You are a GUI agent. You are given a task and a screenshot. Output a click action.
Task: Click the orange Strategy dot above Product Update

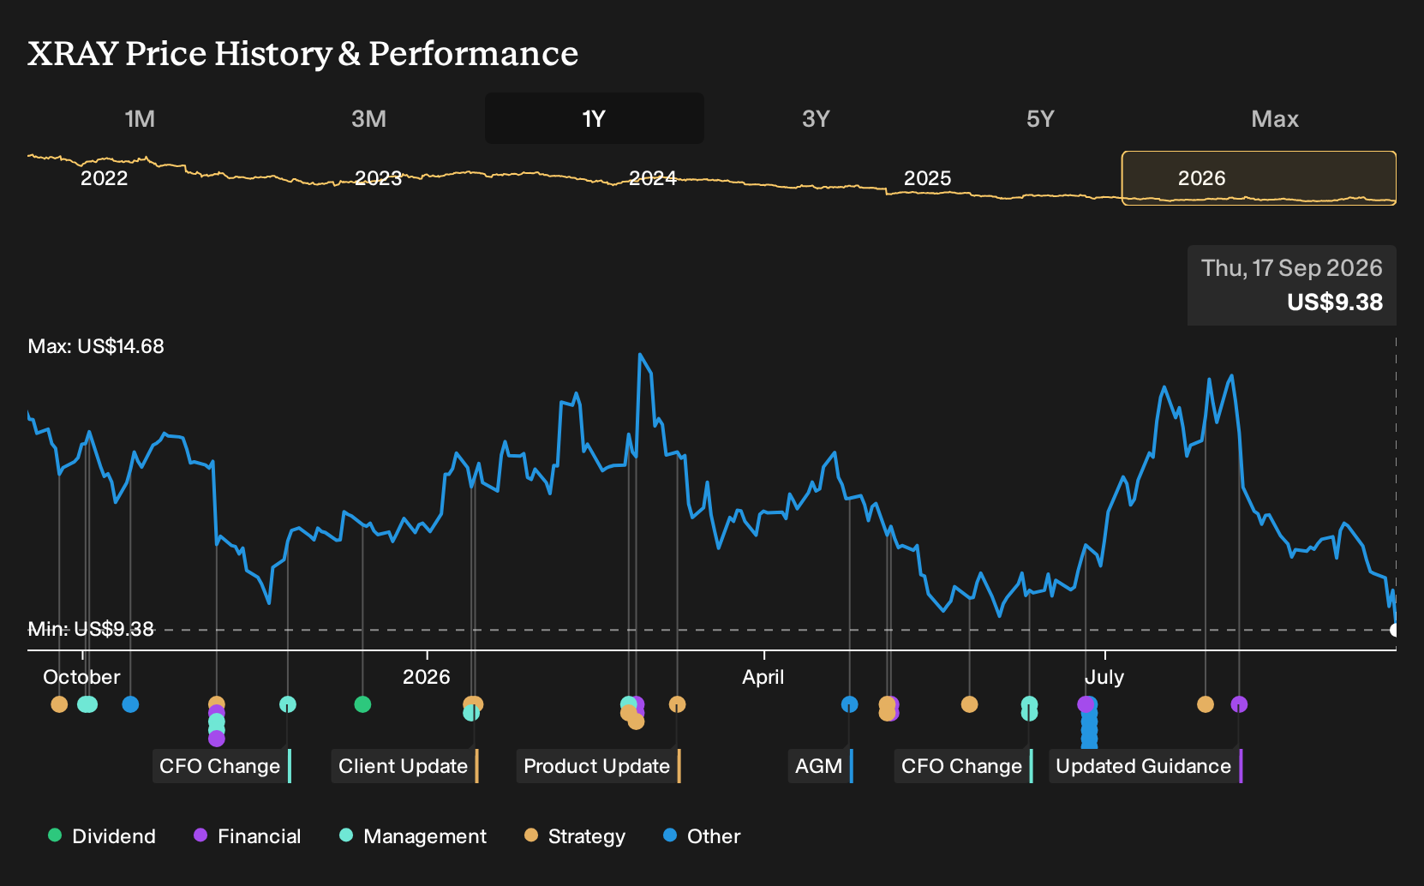pos(677,704)
